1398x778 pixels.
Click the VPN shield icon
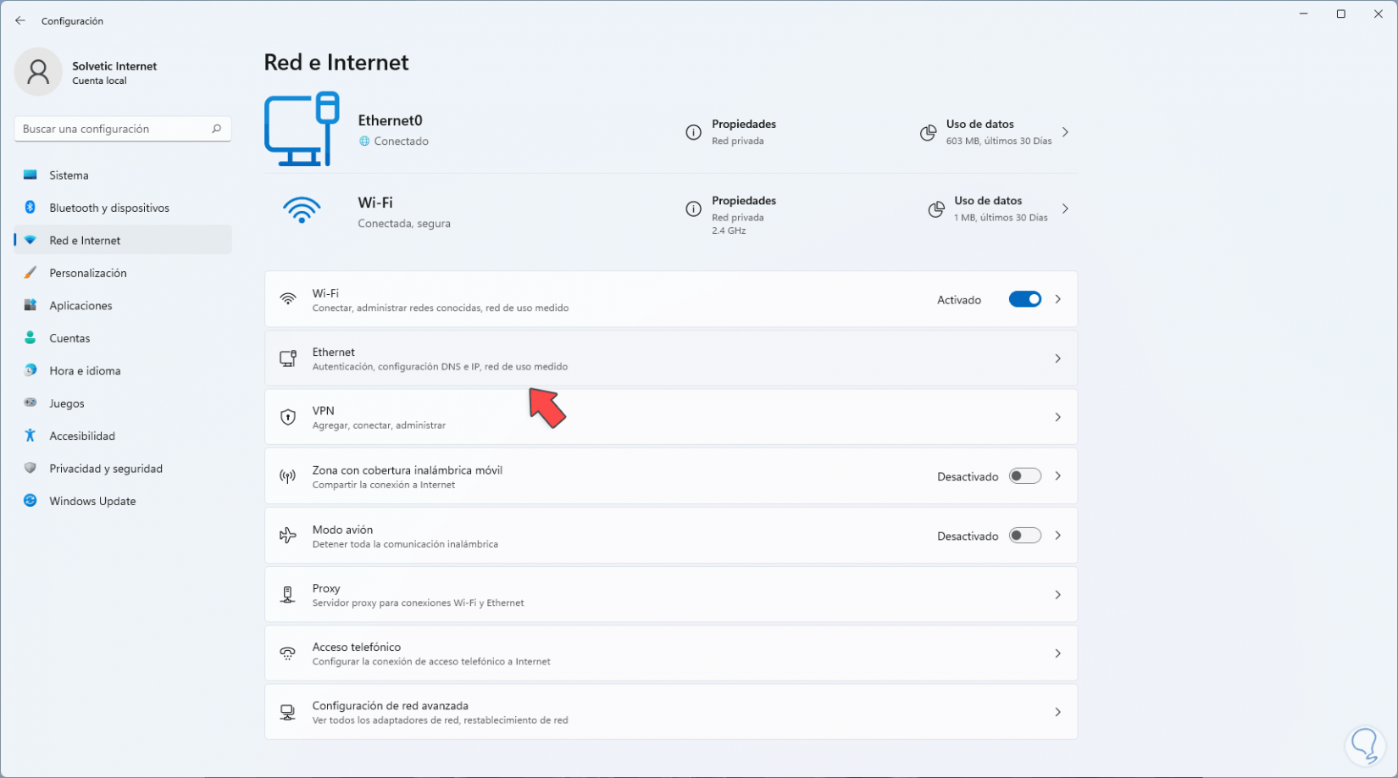[x=288, y=417]
